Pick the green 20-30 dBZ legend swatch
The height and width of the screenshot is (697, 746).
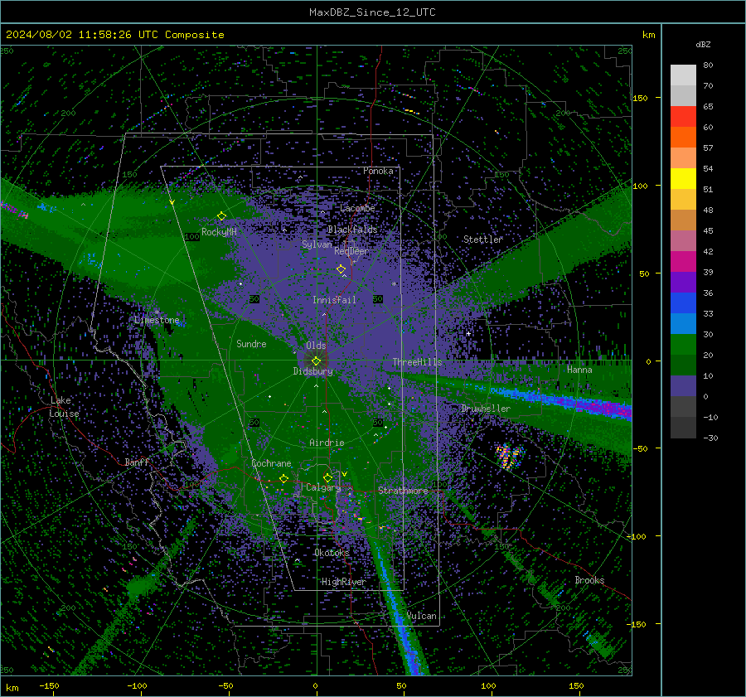click(x=683, y=344)
